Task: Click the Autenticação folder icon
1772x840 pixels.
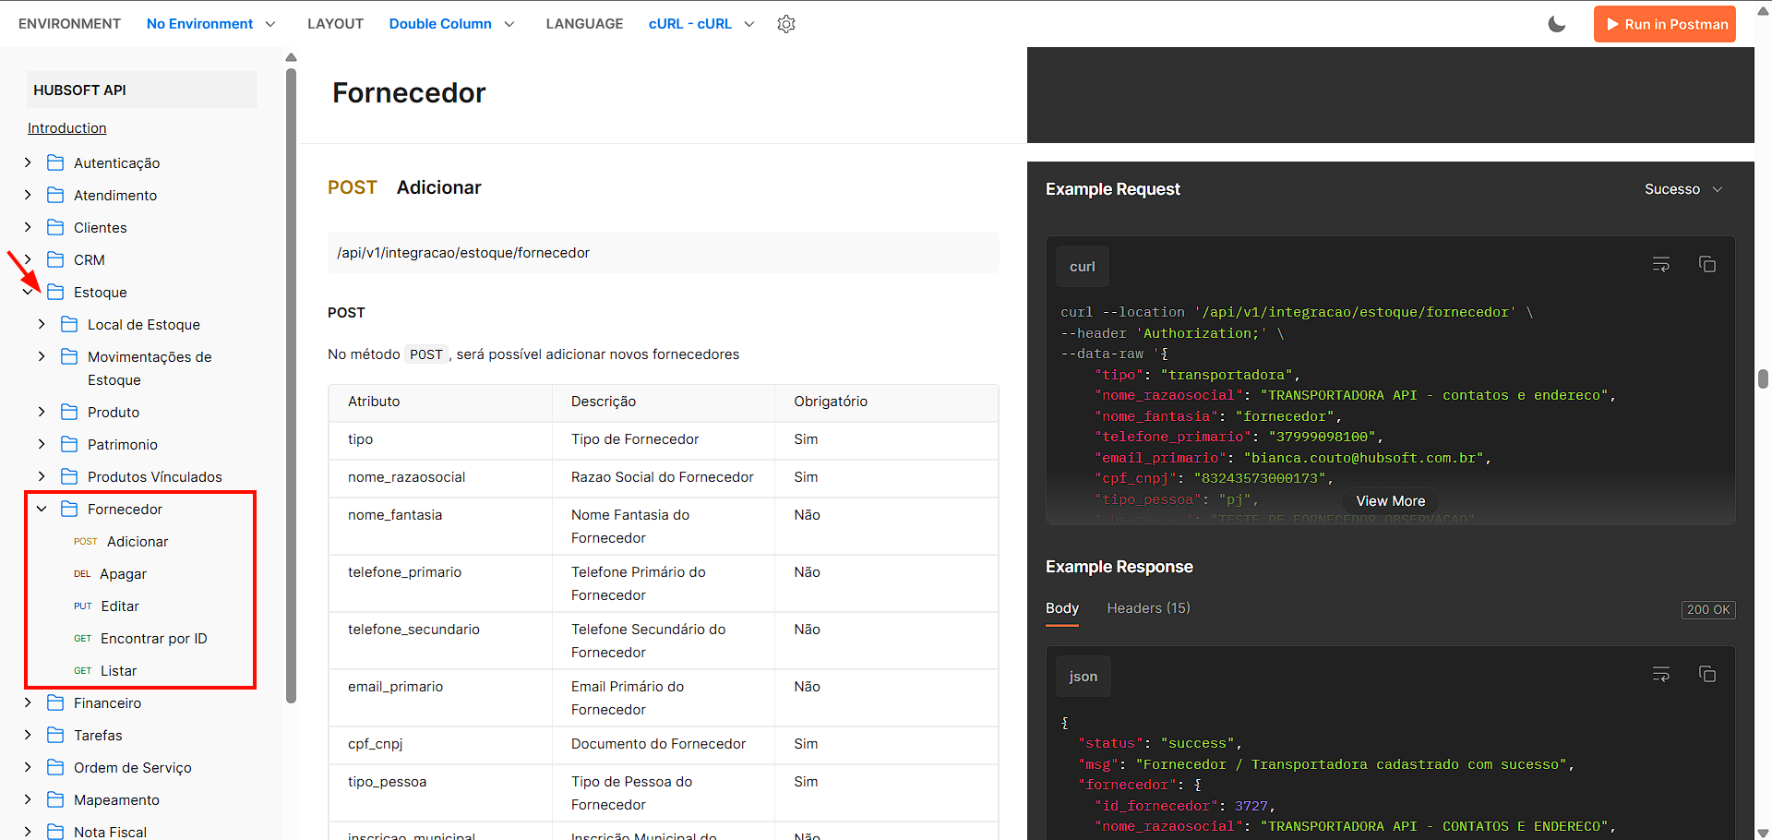Action: click(x=55, y=162)
